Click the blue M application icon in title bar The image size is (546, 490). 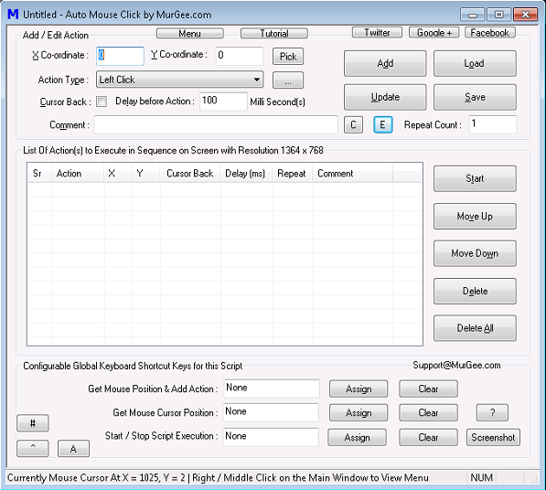(x=13, y=15)
